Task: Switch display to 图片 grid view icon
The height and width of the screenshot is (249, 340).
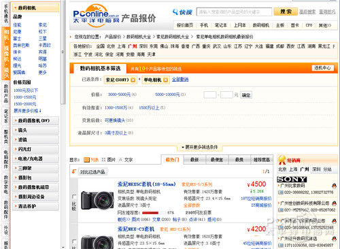Action: [x=103, y=160]
